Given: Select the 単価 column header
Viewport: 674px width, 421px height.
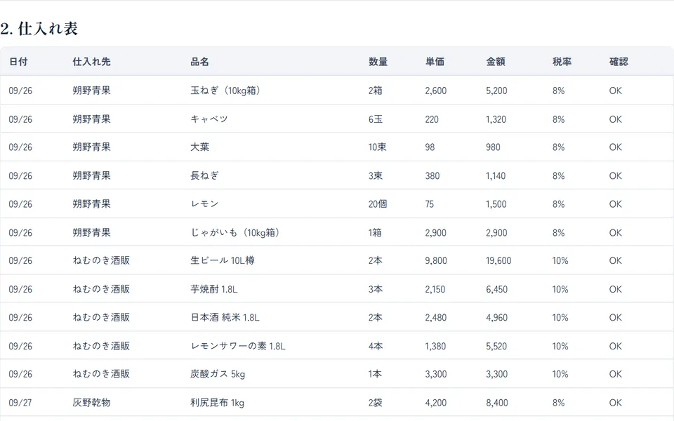Looking at the screenshot, I should (435, 62).
